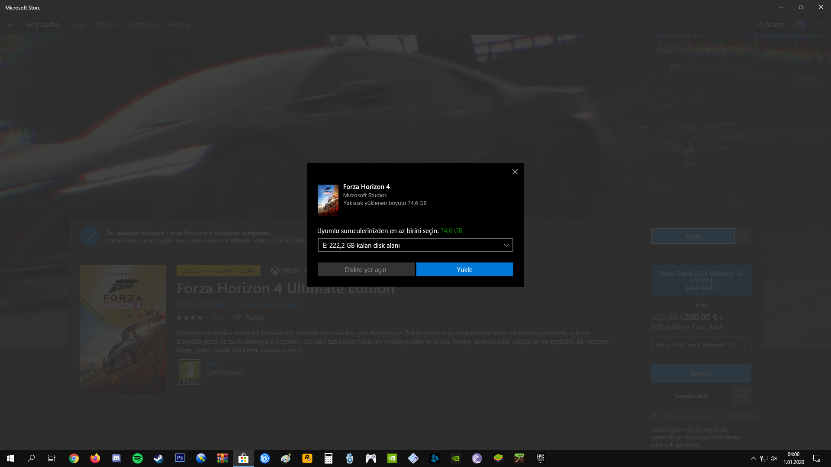Open WinRAR from taskbar

click(222, 458)
